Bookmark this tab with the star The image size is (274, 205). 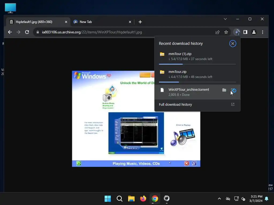pos(226,32)
